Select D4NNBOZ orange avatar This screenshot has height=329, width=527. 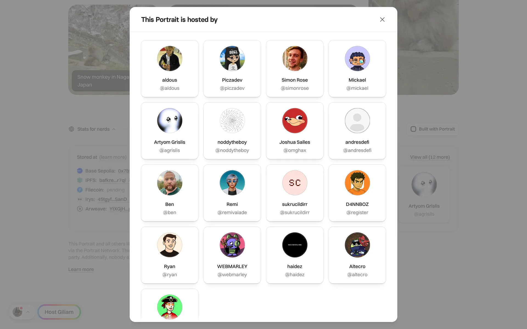[x=357, y=183]
